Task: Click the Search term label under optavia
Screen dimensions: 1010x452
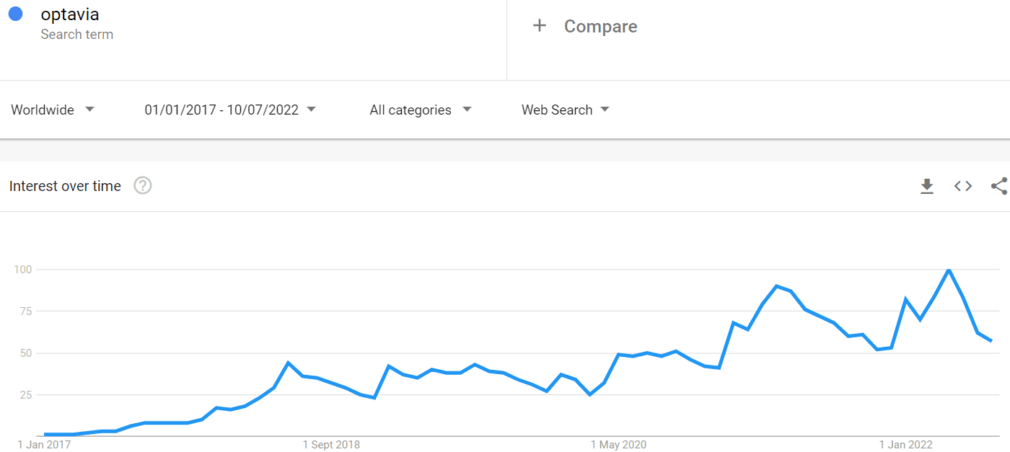Action: point(77,34)
